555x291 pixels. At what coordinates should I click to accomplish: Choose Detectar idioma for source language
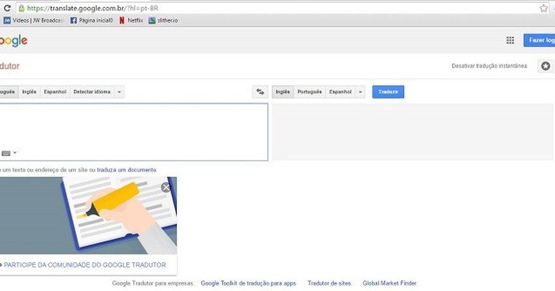pyautogui.click(x=92, y=92)
